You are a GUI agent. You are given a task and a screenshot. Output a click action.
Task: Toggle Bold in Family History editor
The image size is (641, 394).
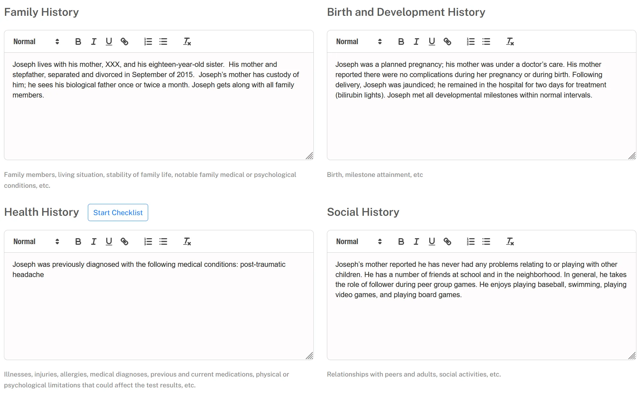(x=78, y=42)
